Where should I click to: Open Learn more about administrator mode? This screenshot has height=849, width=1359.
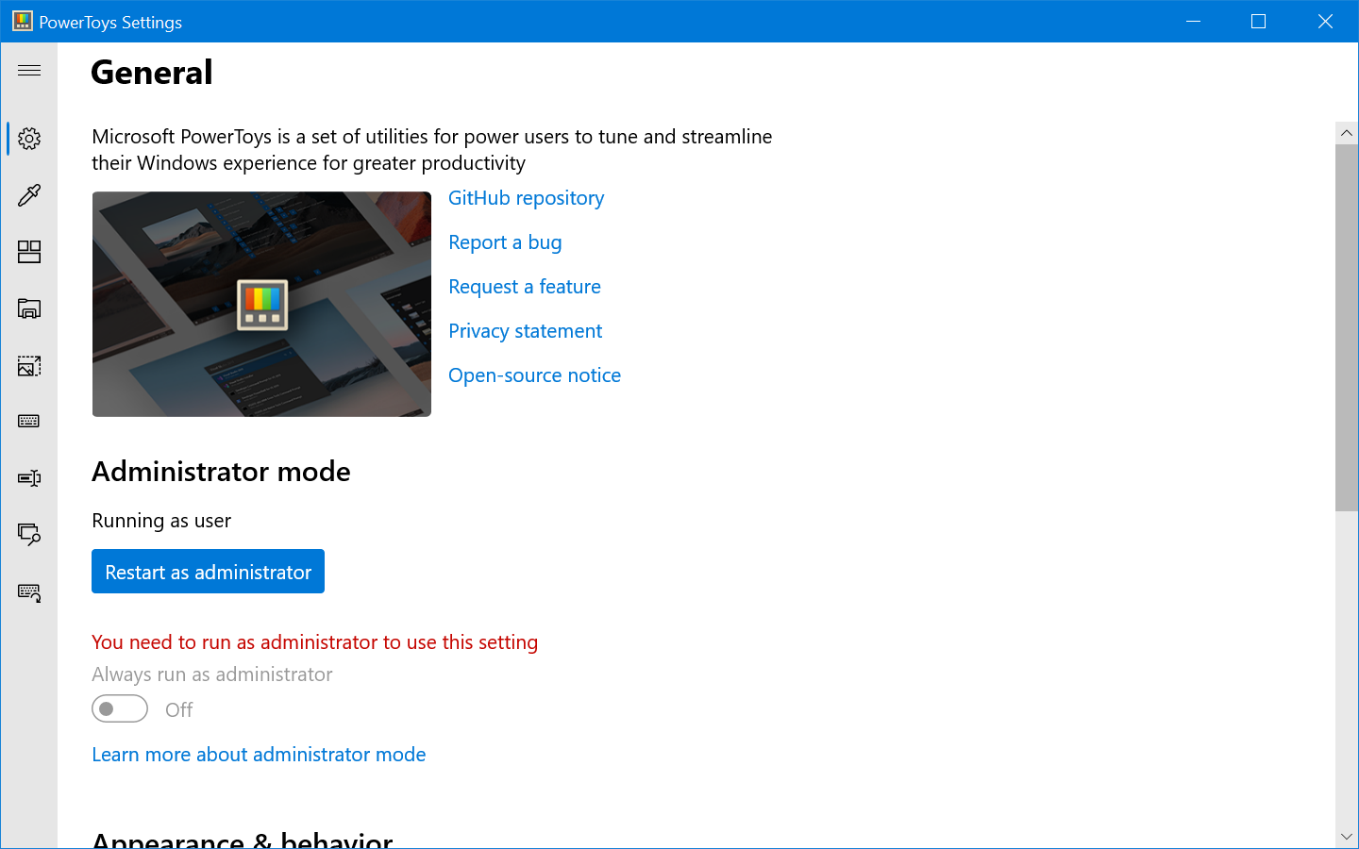[x=259, y=754]
